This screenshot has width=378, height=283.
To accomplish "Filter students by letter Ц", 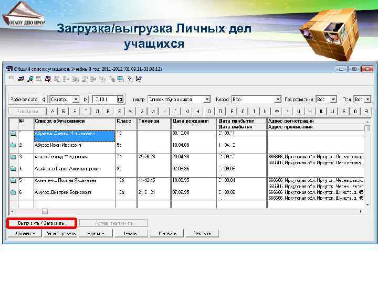I will pos(299,112).
